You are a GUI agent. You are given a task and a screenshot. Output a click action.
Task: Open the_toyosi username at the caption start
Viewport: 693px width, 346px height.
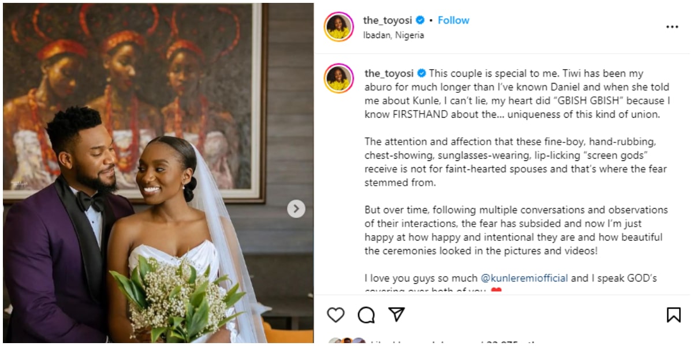(389, 73)
